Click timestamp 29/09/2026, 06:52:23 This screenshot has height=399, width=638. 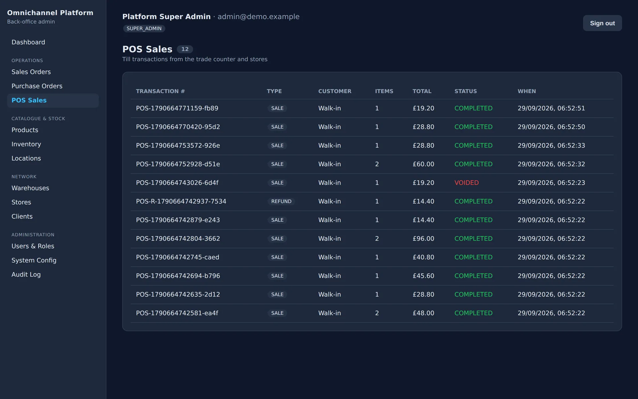click(x=551, y=183)
